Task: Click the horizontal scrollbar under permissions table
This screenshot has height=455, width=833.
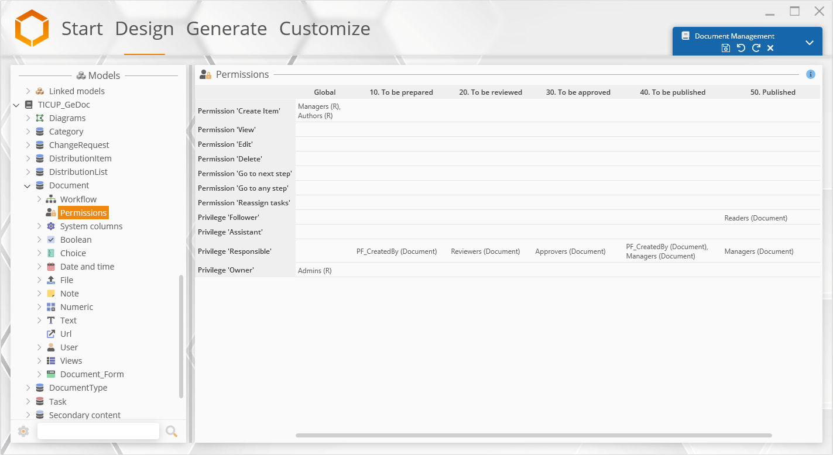Action: coord(533,435)
